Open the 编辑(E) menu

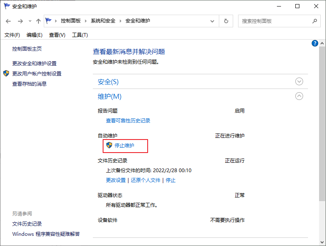click(34, 35)
